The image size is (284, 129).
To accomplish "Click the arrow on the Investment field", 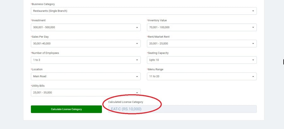I will click(x=137, y=27).
